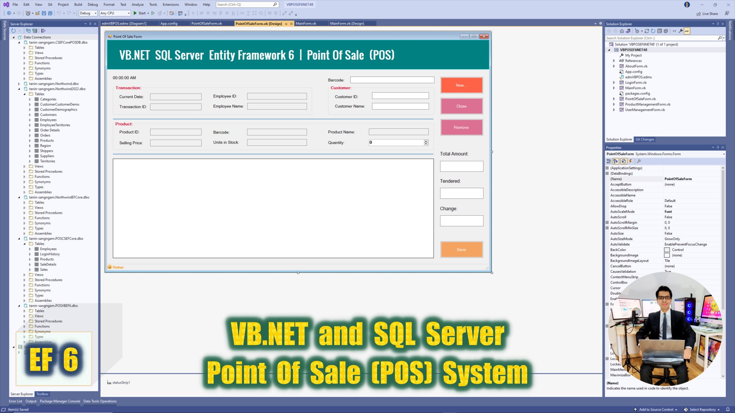Open the Properties object selector dropdown

724,154
